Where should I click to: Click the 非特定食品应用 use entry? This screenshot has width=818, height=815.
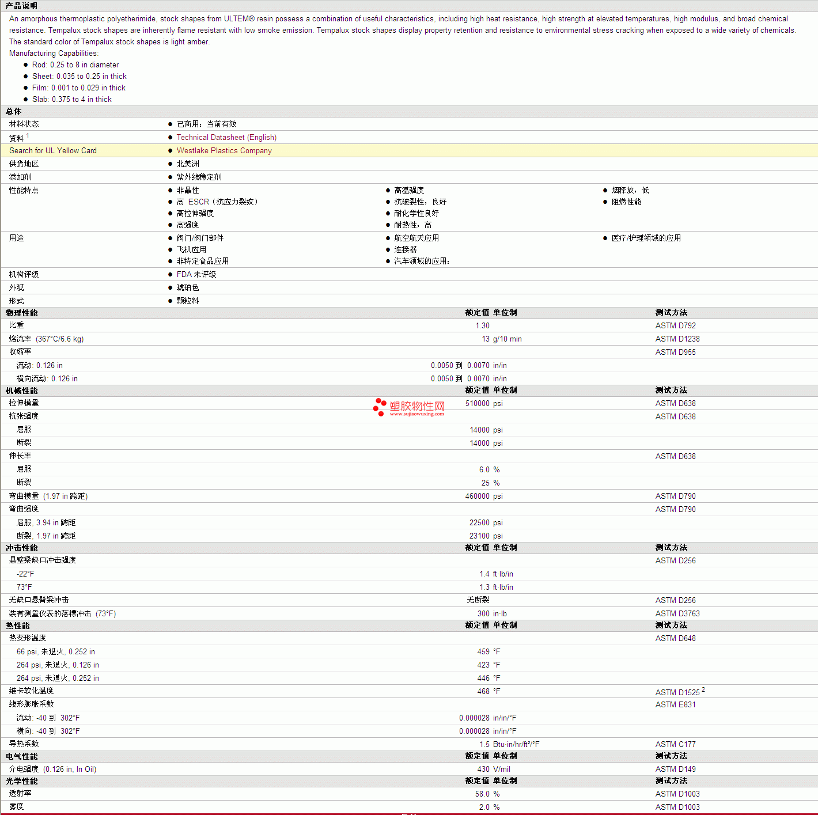[x=203, y=261]
